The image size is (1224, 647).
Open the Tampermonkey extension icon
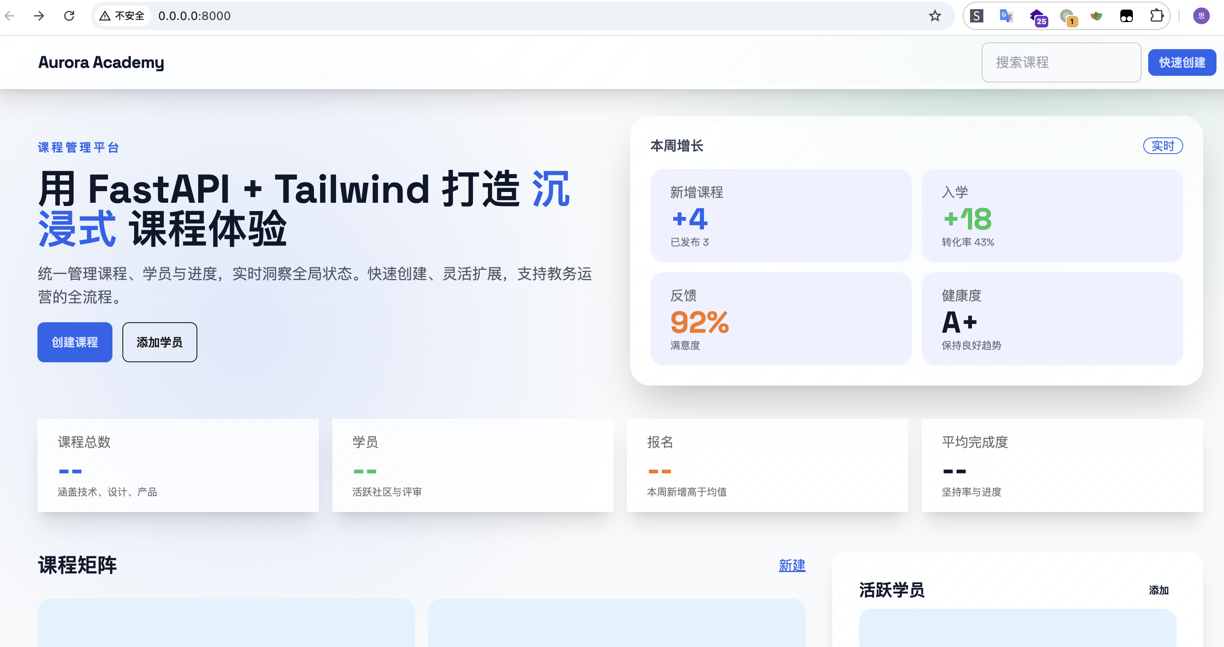tap(1127, 16)
